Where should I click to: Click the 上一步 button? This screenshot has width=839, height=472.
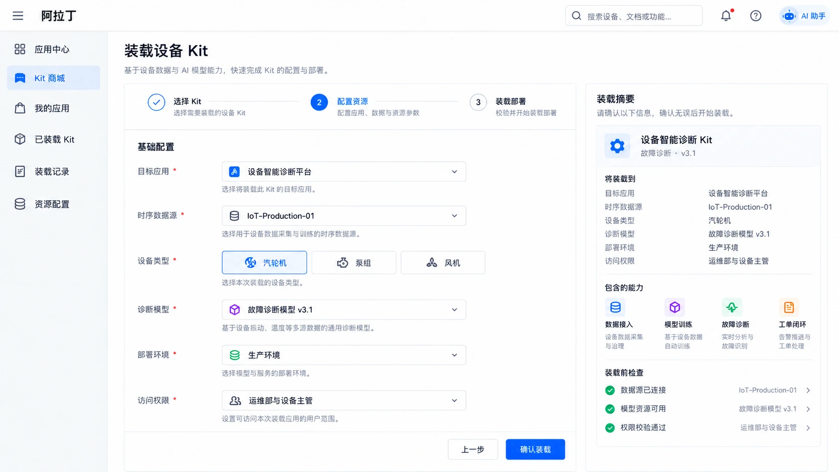(473, 449)
